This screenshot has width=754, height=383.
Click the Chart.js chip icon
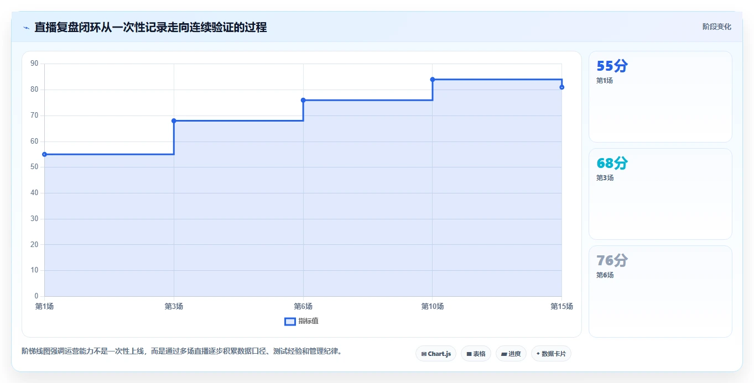click(x=424, y=354)
